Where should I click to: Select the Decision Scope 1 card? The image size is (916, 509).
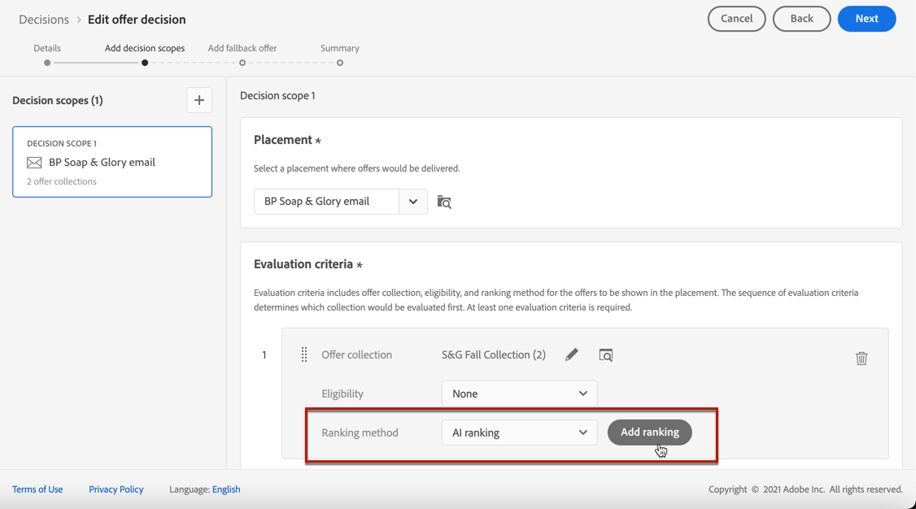[112, 162]
